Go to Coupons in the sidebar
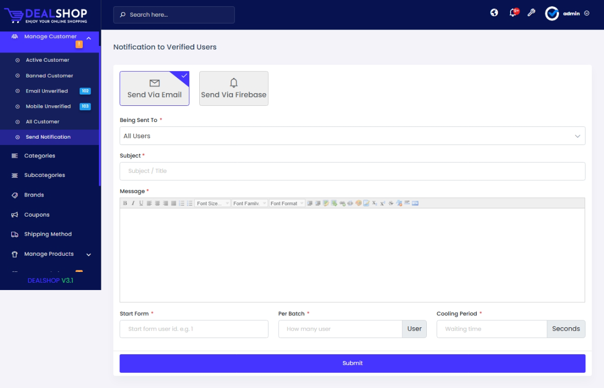The height and width of the screenshot is (388, 604). click(x=37, y=215)
